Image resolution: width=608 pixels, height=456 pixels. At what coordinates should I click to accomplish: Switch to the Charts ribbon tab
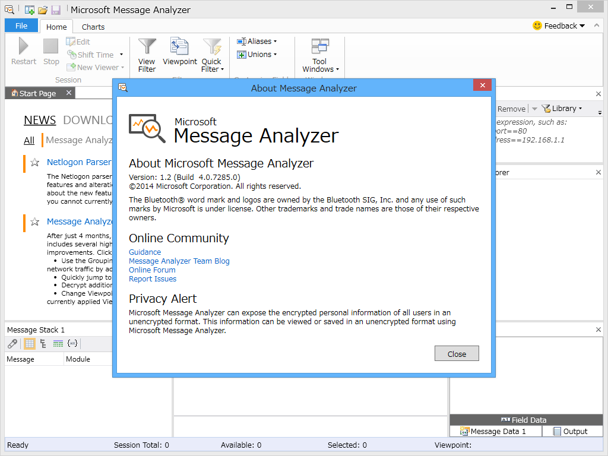coord(93,26)
